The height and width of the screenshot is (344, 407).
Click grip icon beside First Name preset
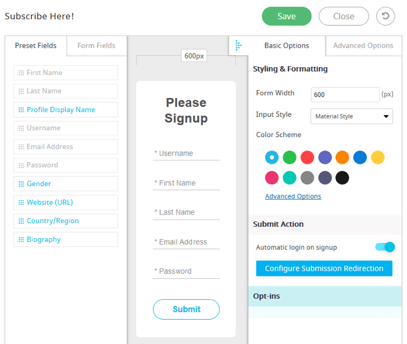pyautogui.click(x=22, y=73)
